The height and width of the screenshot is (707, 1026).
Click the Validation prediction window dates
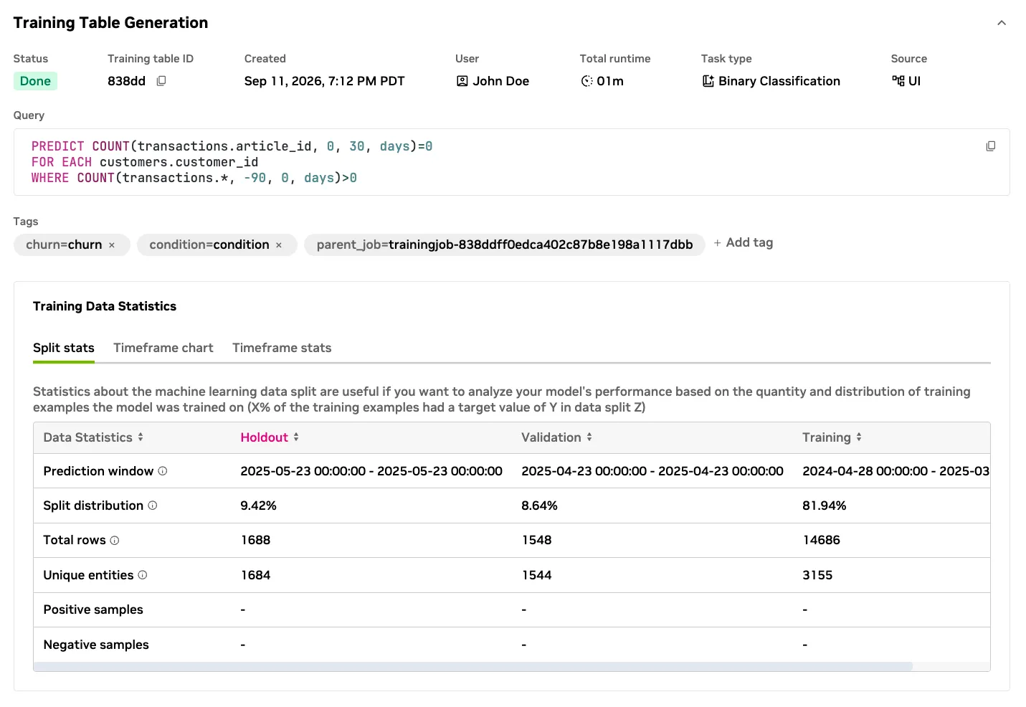pos(652,471)
